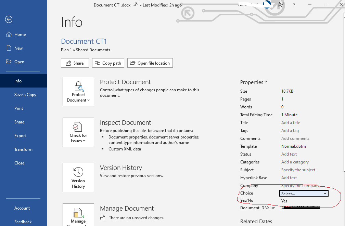345x226 pixels.
Task: Open the Home page in the sidebar
Action: point(24,35)
